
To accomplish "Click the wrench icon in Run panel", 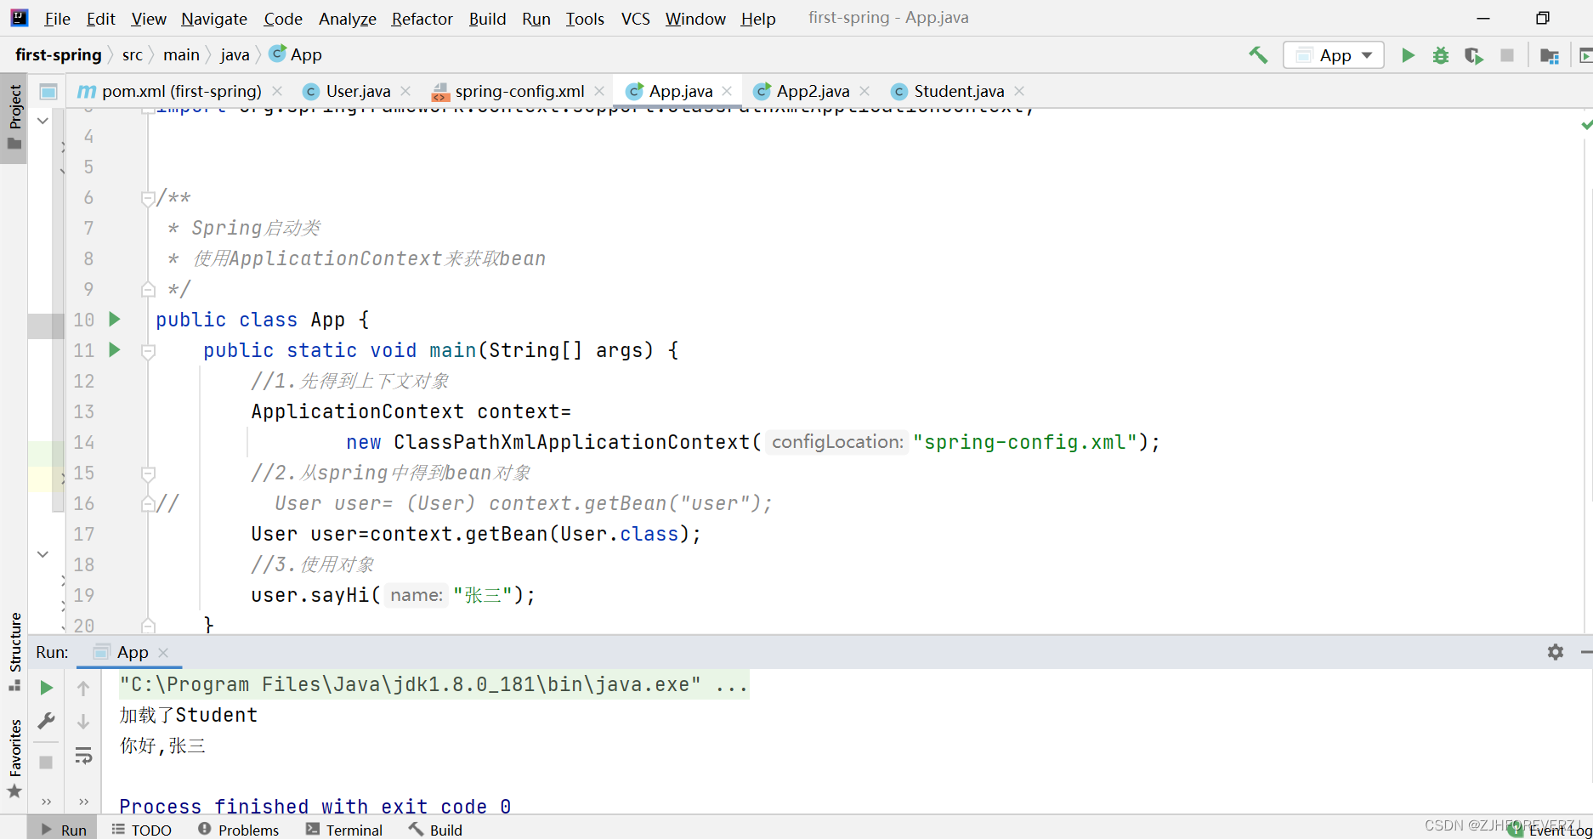I will [x=47, y=721].
